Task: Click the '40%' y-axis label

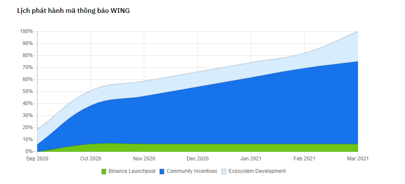Action: coord(28,103)
